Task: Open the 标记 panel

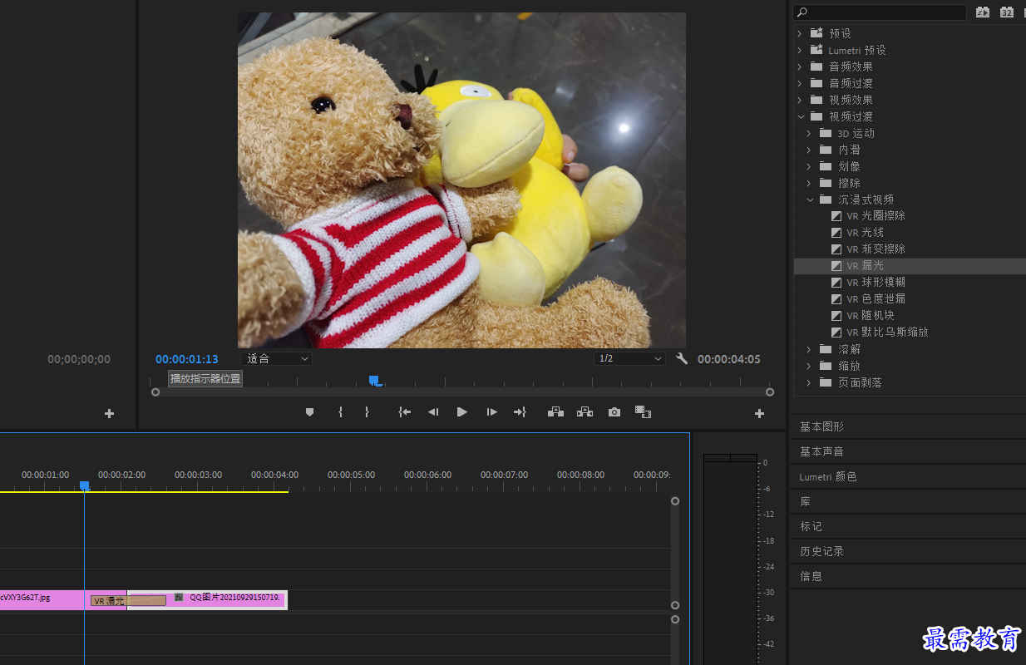Action: 811,526
